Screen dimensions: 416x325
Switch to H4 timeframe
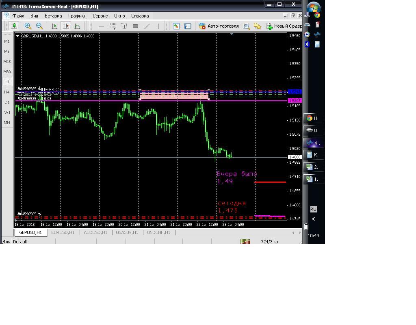(7, 92)
